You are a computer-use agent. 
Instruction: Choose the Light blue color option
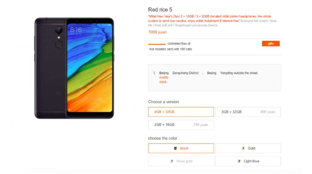pyautogui.click(x=248, y=161)
